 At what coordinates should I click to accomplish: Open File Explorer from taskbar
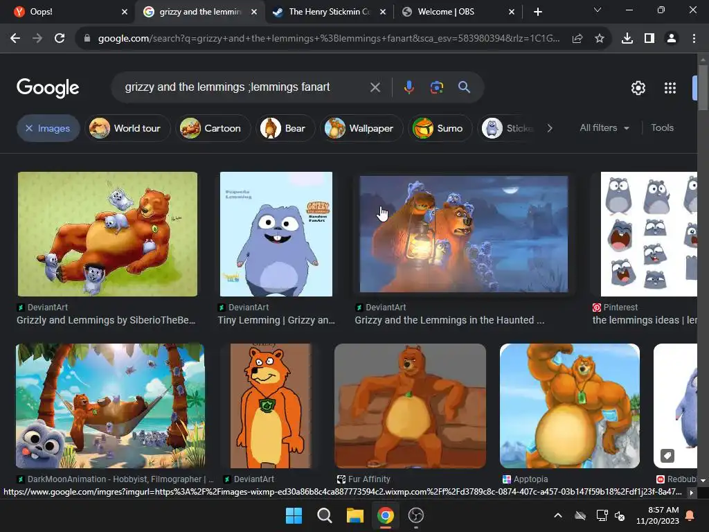355,515
